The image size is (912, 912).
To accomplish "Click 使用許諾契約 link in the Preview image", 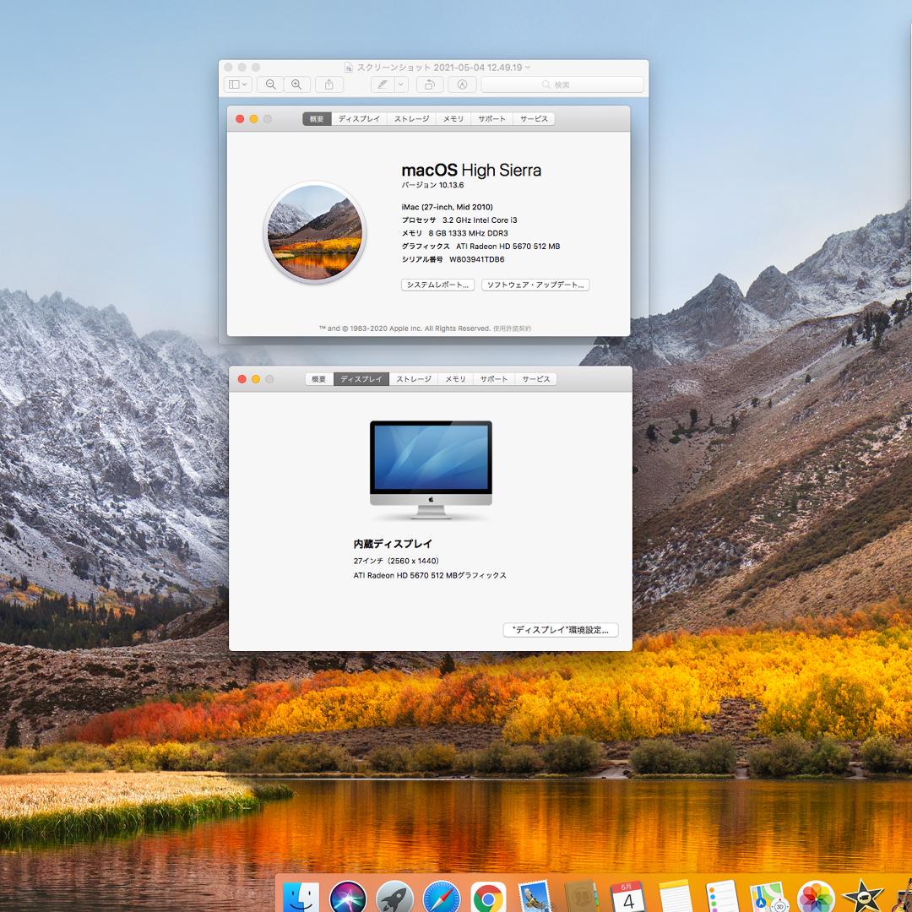I will pos(512,328).
